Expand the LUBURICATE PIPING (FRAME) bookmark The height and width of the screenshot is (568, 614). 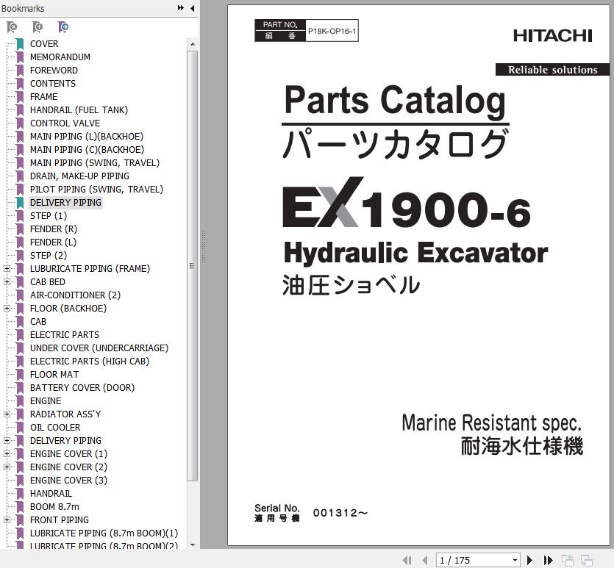7,269
